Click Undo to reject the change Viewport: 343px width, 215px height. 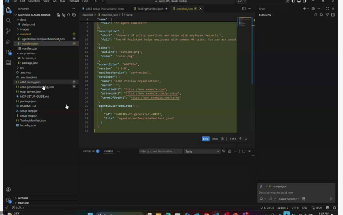pos(215,139)
